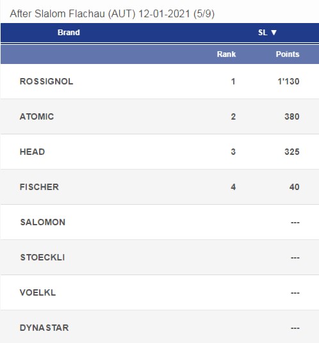Click the Rank subheader

pos(226,54)
